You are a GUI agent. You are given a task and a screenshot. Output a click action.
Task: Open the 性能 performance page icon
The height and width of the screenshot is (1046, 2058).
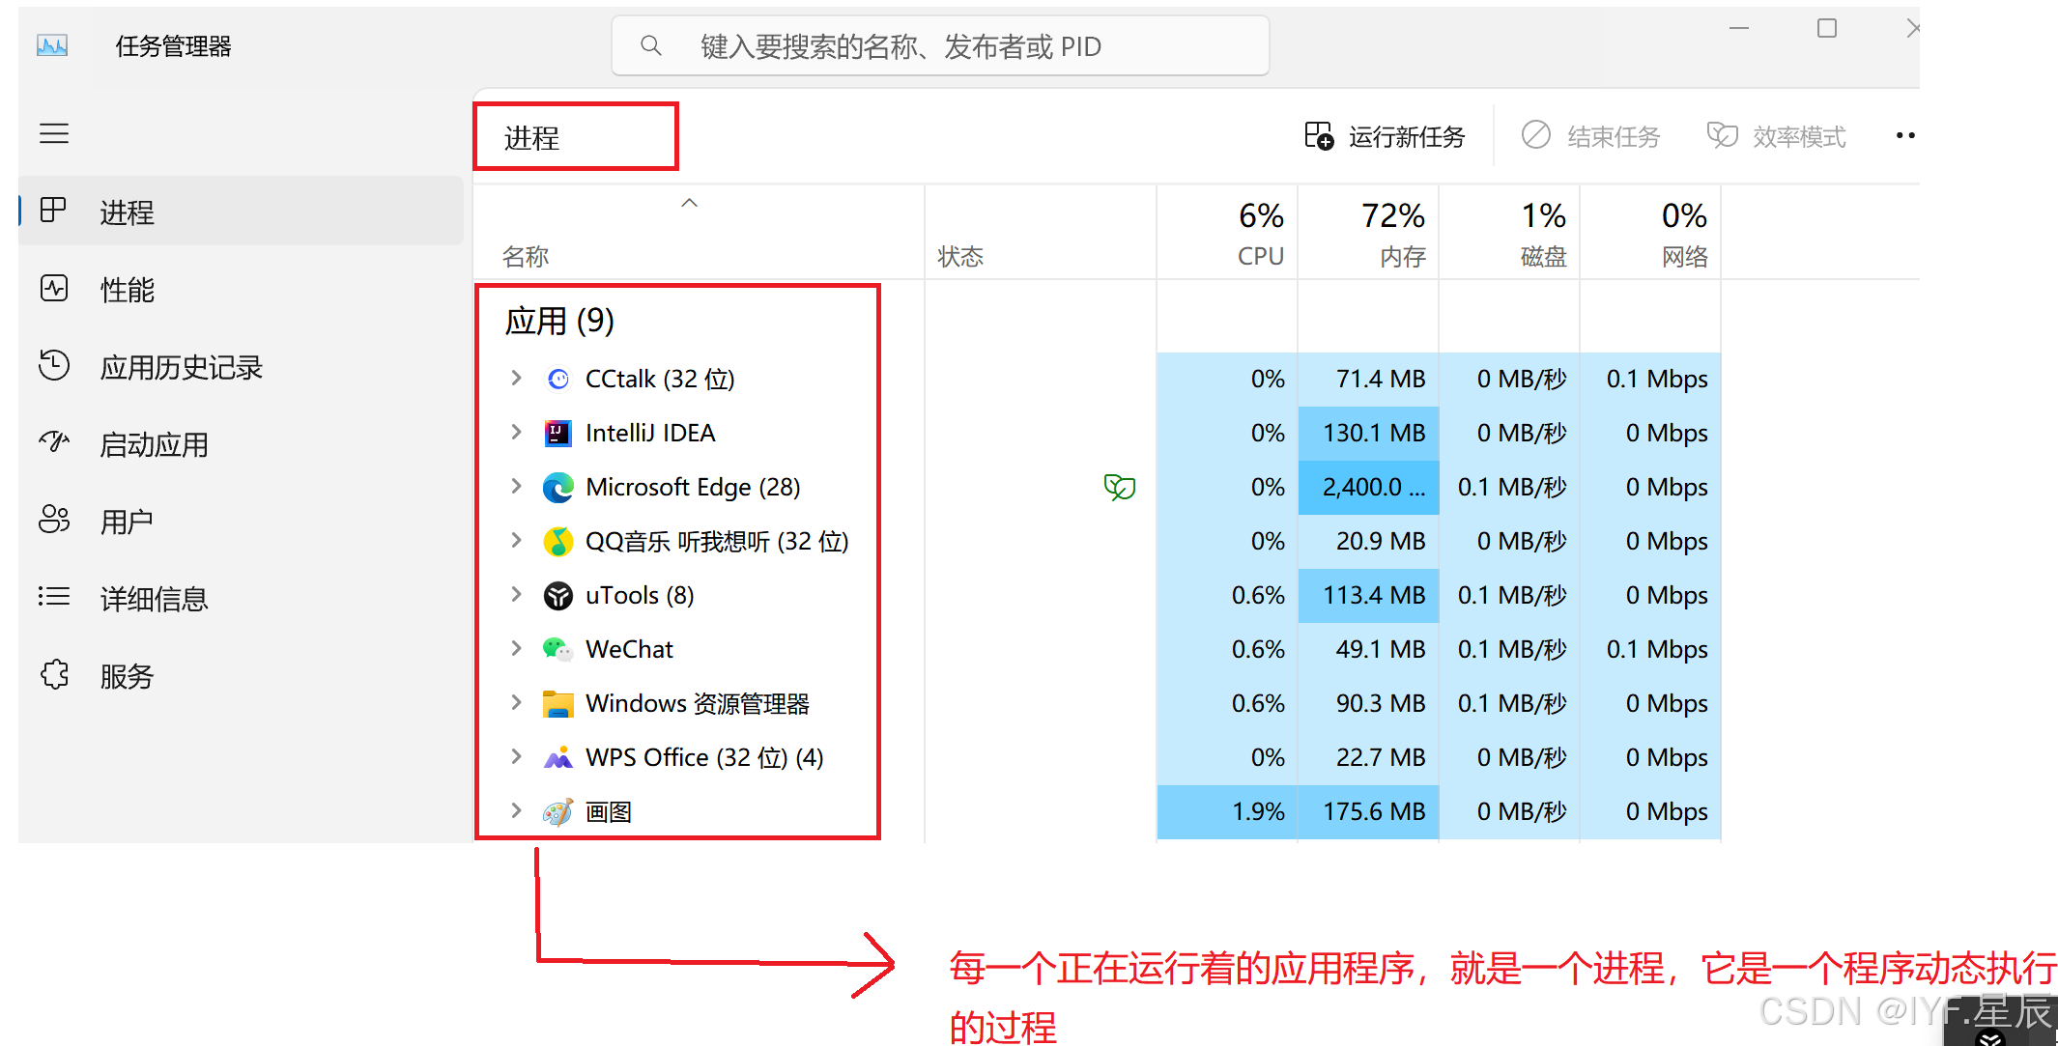coord(54,288)
